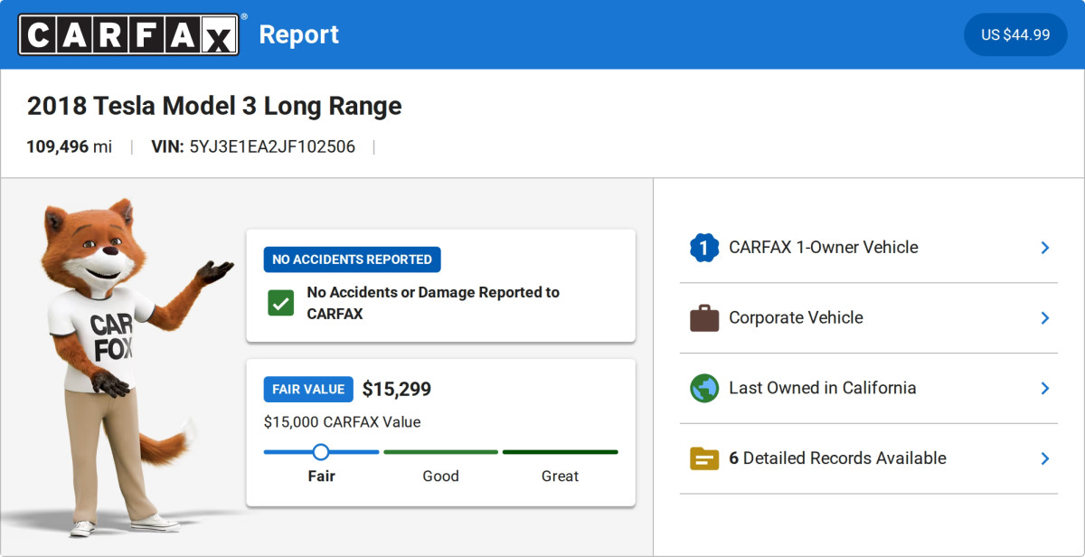Click the Good segment of value bar
This screenshot has width=1085, height=557.
coord(441,452)
